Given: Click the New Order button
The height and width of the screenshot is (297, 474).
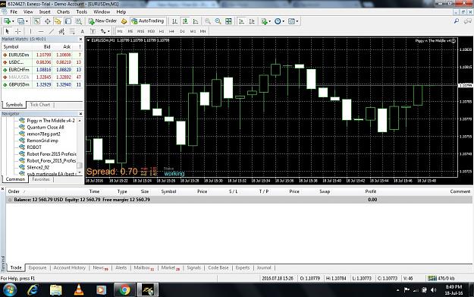Looking at the screenshot, I should click(102, 21).
